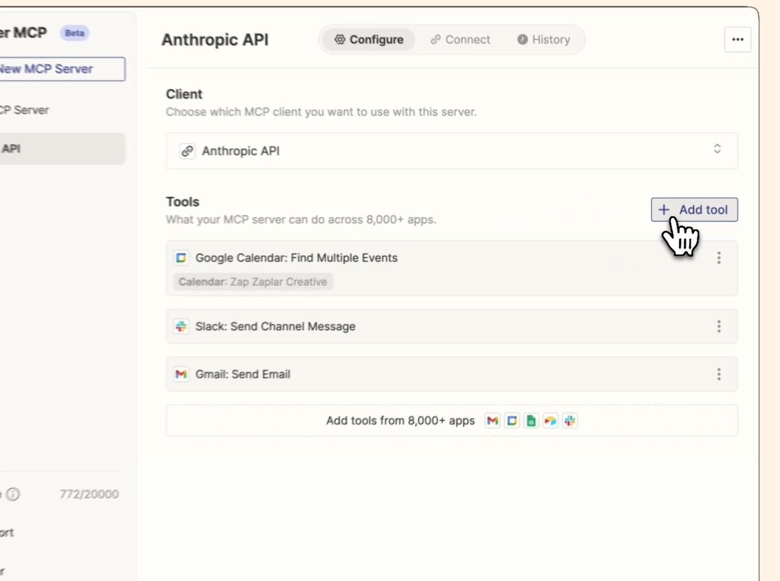Click the Anthropic API page title
This screenshot has height=581, width=780.
click(x=215, y=40)
